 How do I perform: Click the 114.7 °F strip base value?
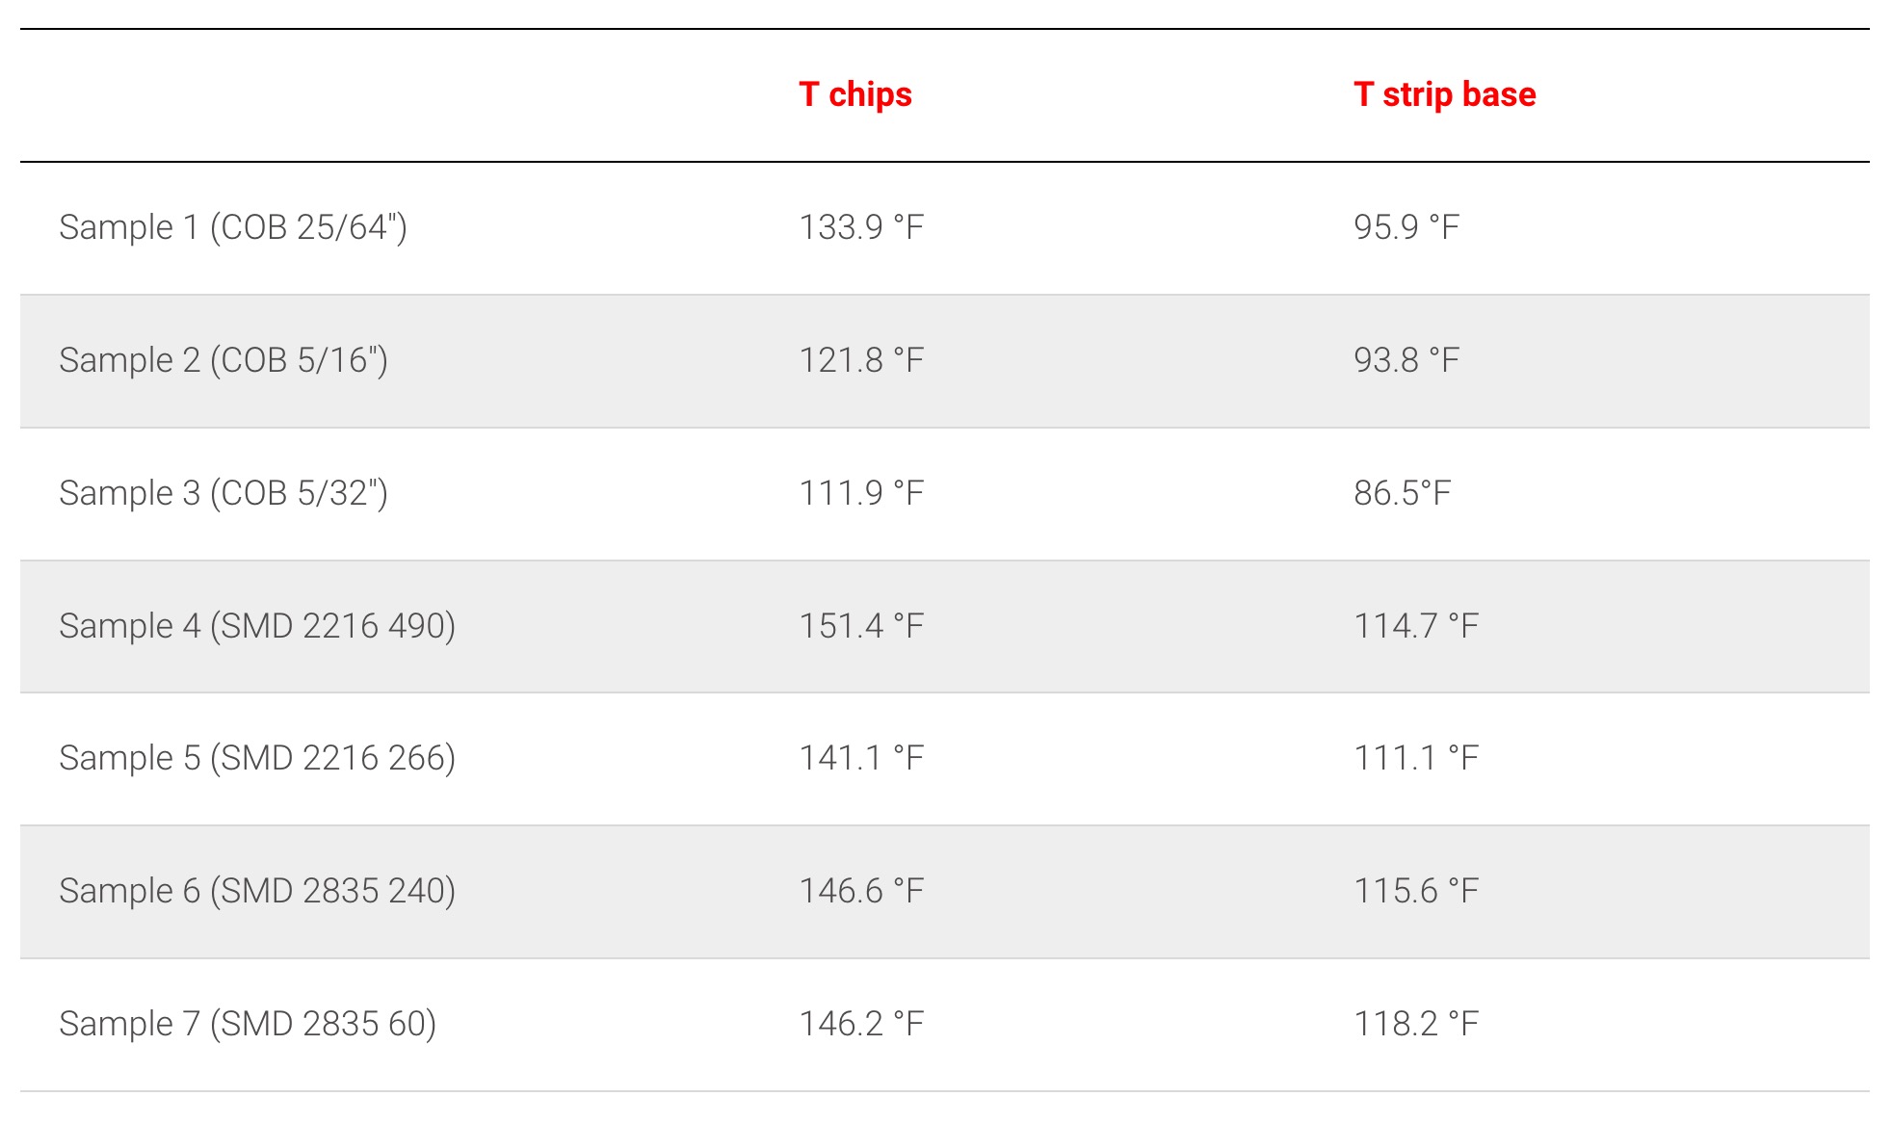click(1416, 626)
